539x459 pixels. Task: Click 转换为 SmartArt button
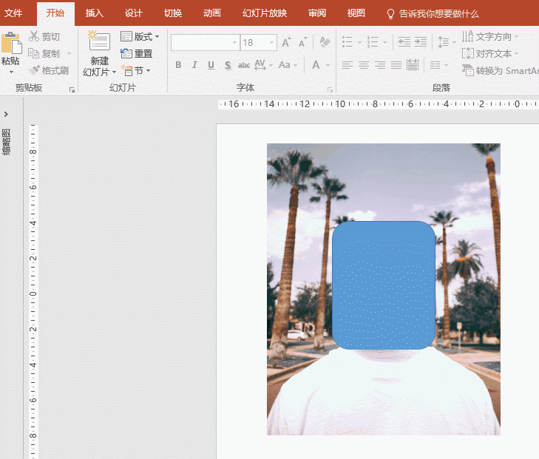[500, 71]
